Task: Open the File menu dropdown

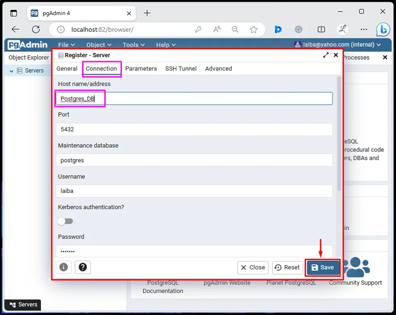Action: click(x=66, y=45)
